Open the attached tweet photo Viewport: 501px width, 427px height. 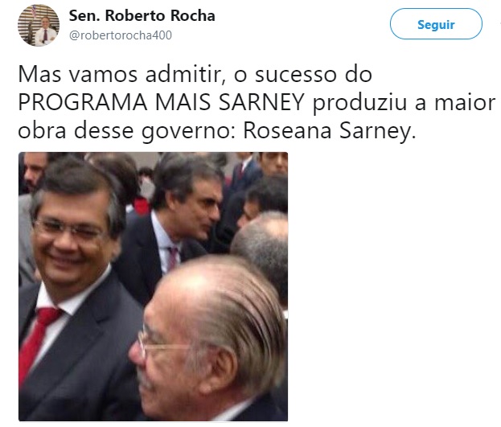pyautogui.click(x=153, y=286)
